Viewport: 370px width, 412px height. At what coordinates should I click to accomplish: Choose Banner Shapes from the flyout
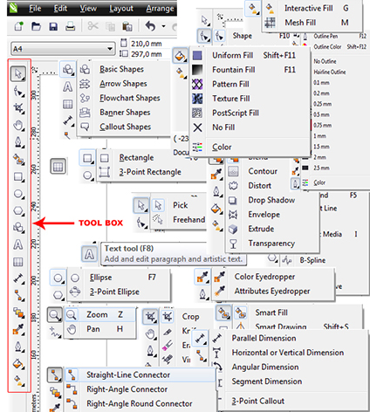[125, 113]
